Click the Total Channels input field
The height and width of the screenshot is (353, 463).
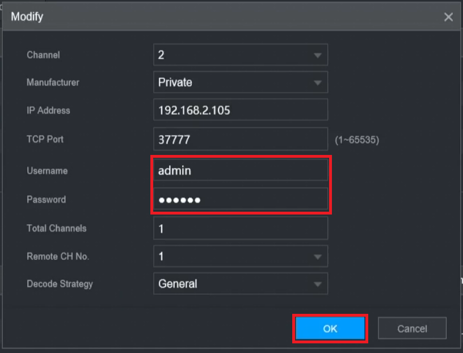[x=240, y=229]
